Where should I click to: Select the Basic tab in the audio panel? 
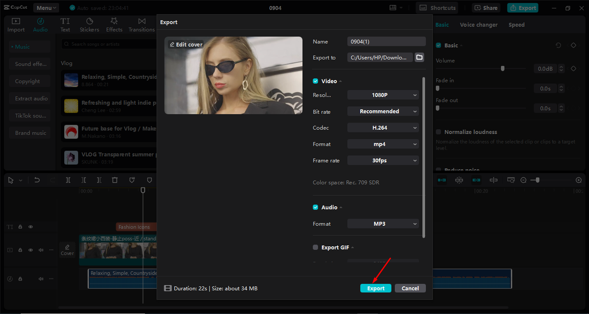[x=442, y=25]
